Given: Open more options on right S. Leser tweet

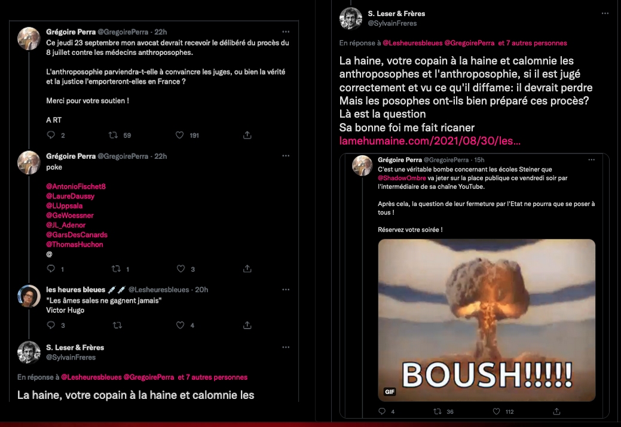Looking at the screenshot, I should 605,14.
